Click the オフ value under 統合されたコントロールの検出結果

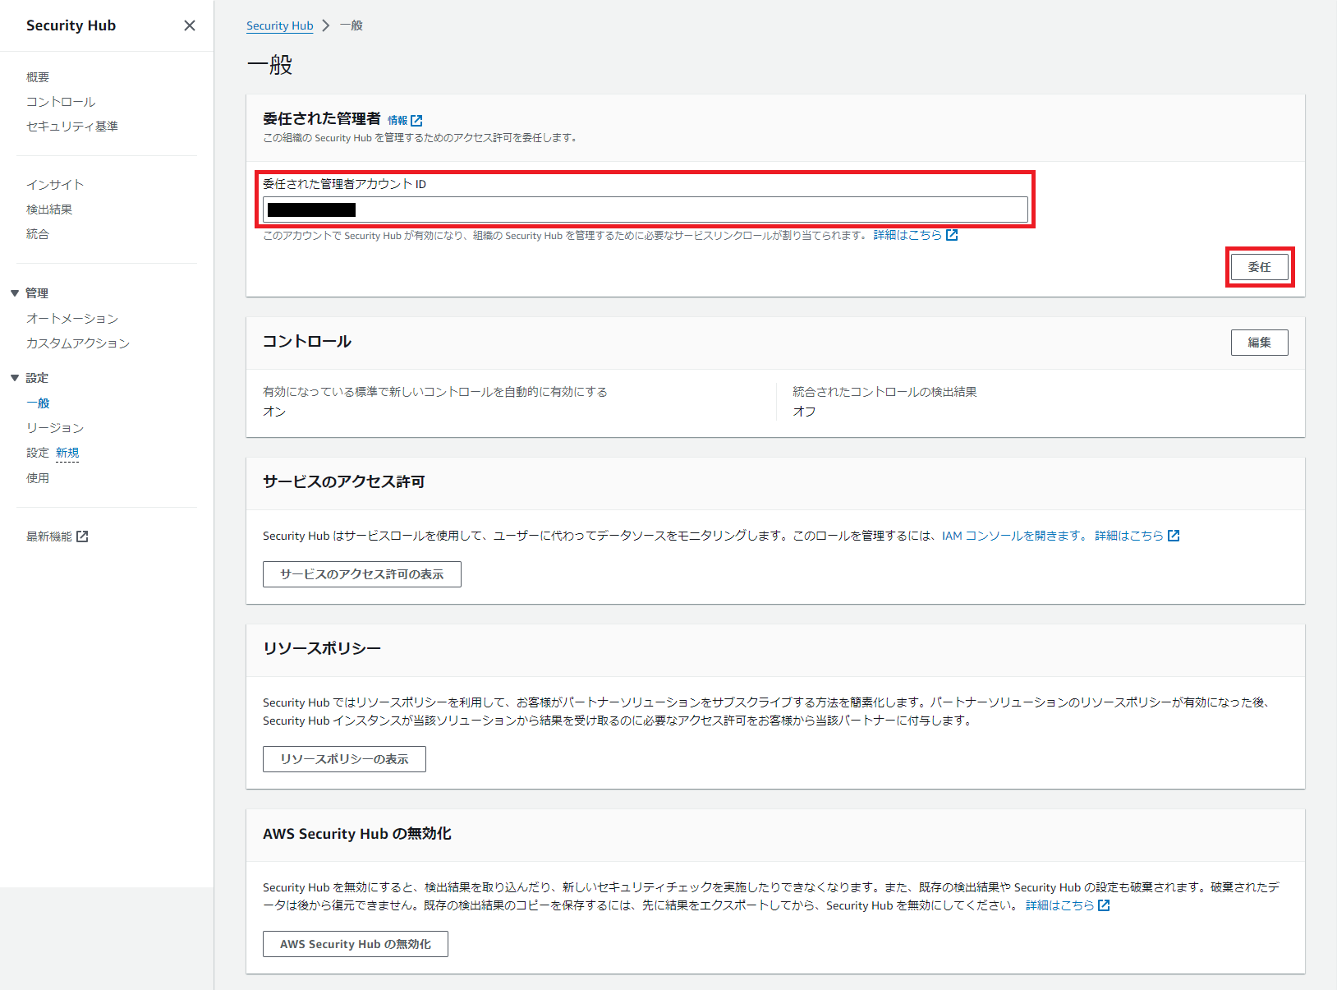[x=804, y=412]
